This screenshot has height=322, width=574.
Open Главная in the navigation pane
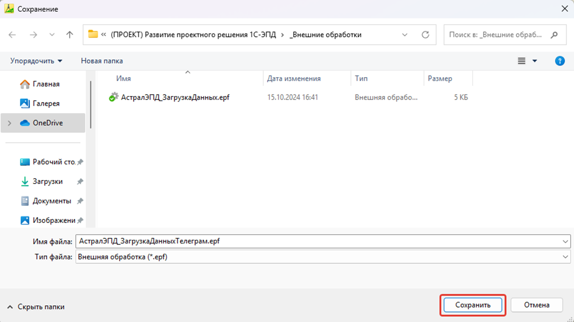click(43, 84)
